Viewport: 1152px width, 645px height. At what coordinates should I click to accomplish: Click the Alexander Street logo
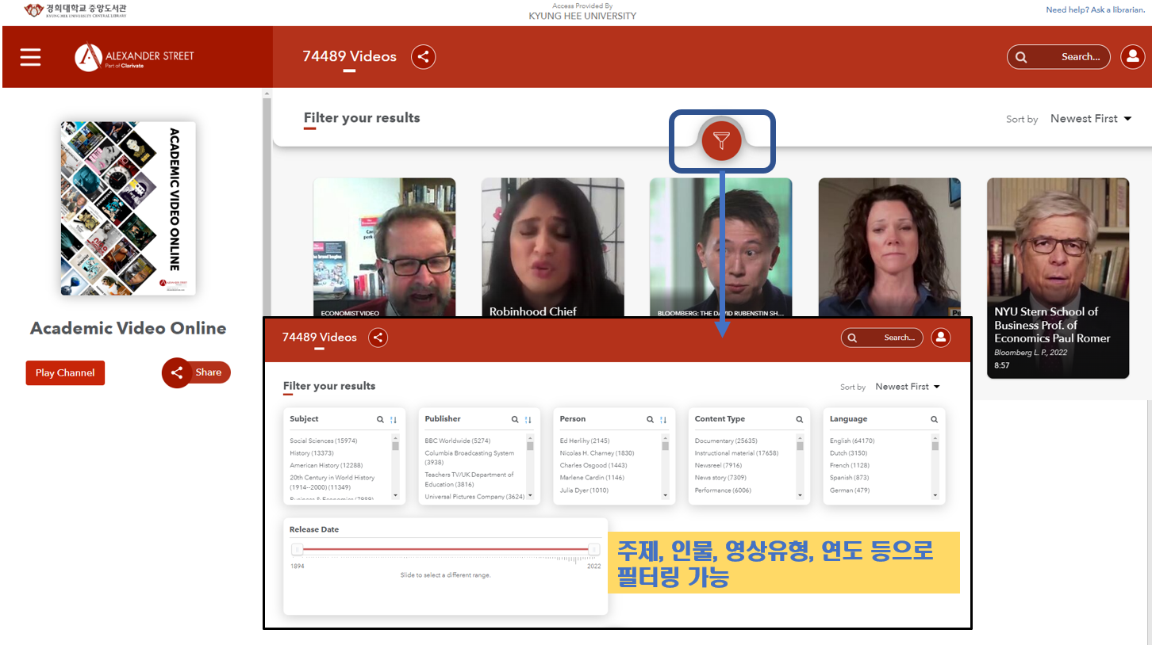point(134,57)
